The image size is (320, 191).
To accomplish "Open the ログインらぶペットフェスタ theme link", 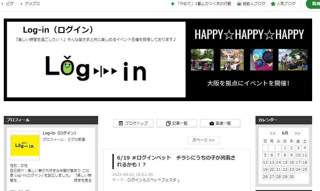I will tap(152, 180).
